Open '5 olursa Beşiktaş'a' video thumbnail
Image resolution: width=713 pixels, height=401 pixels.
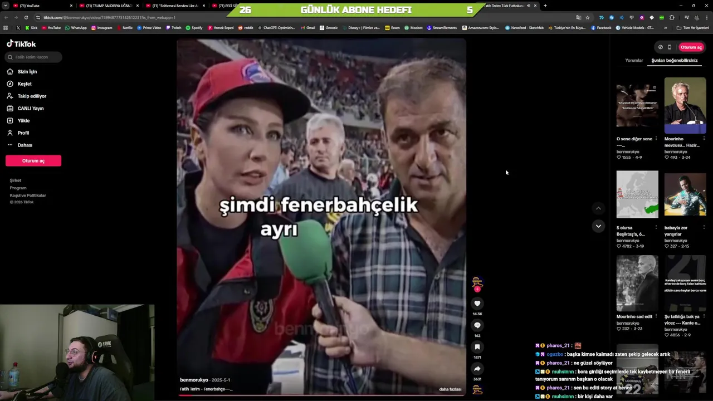pos(637,194)
